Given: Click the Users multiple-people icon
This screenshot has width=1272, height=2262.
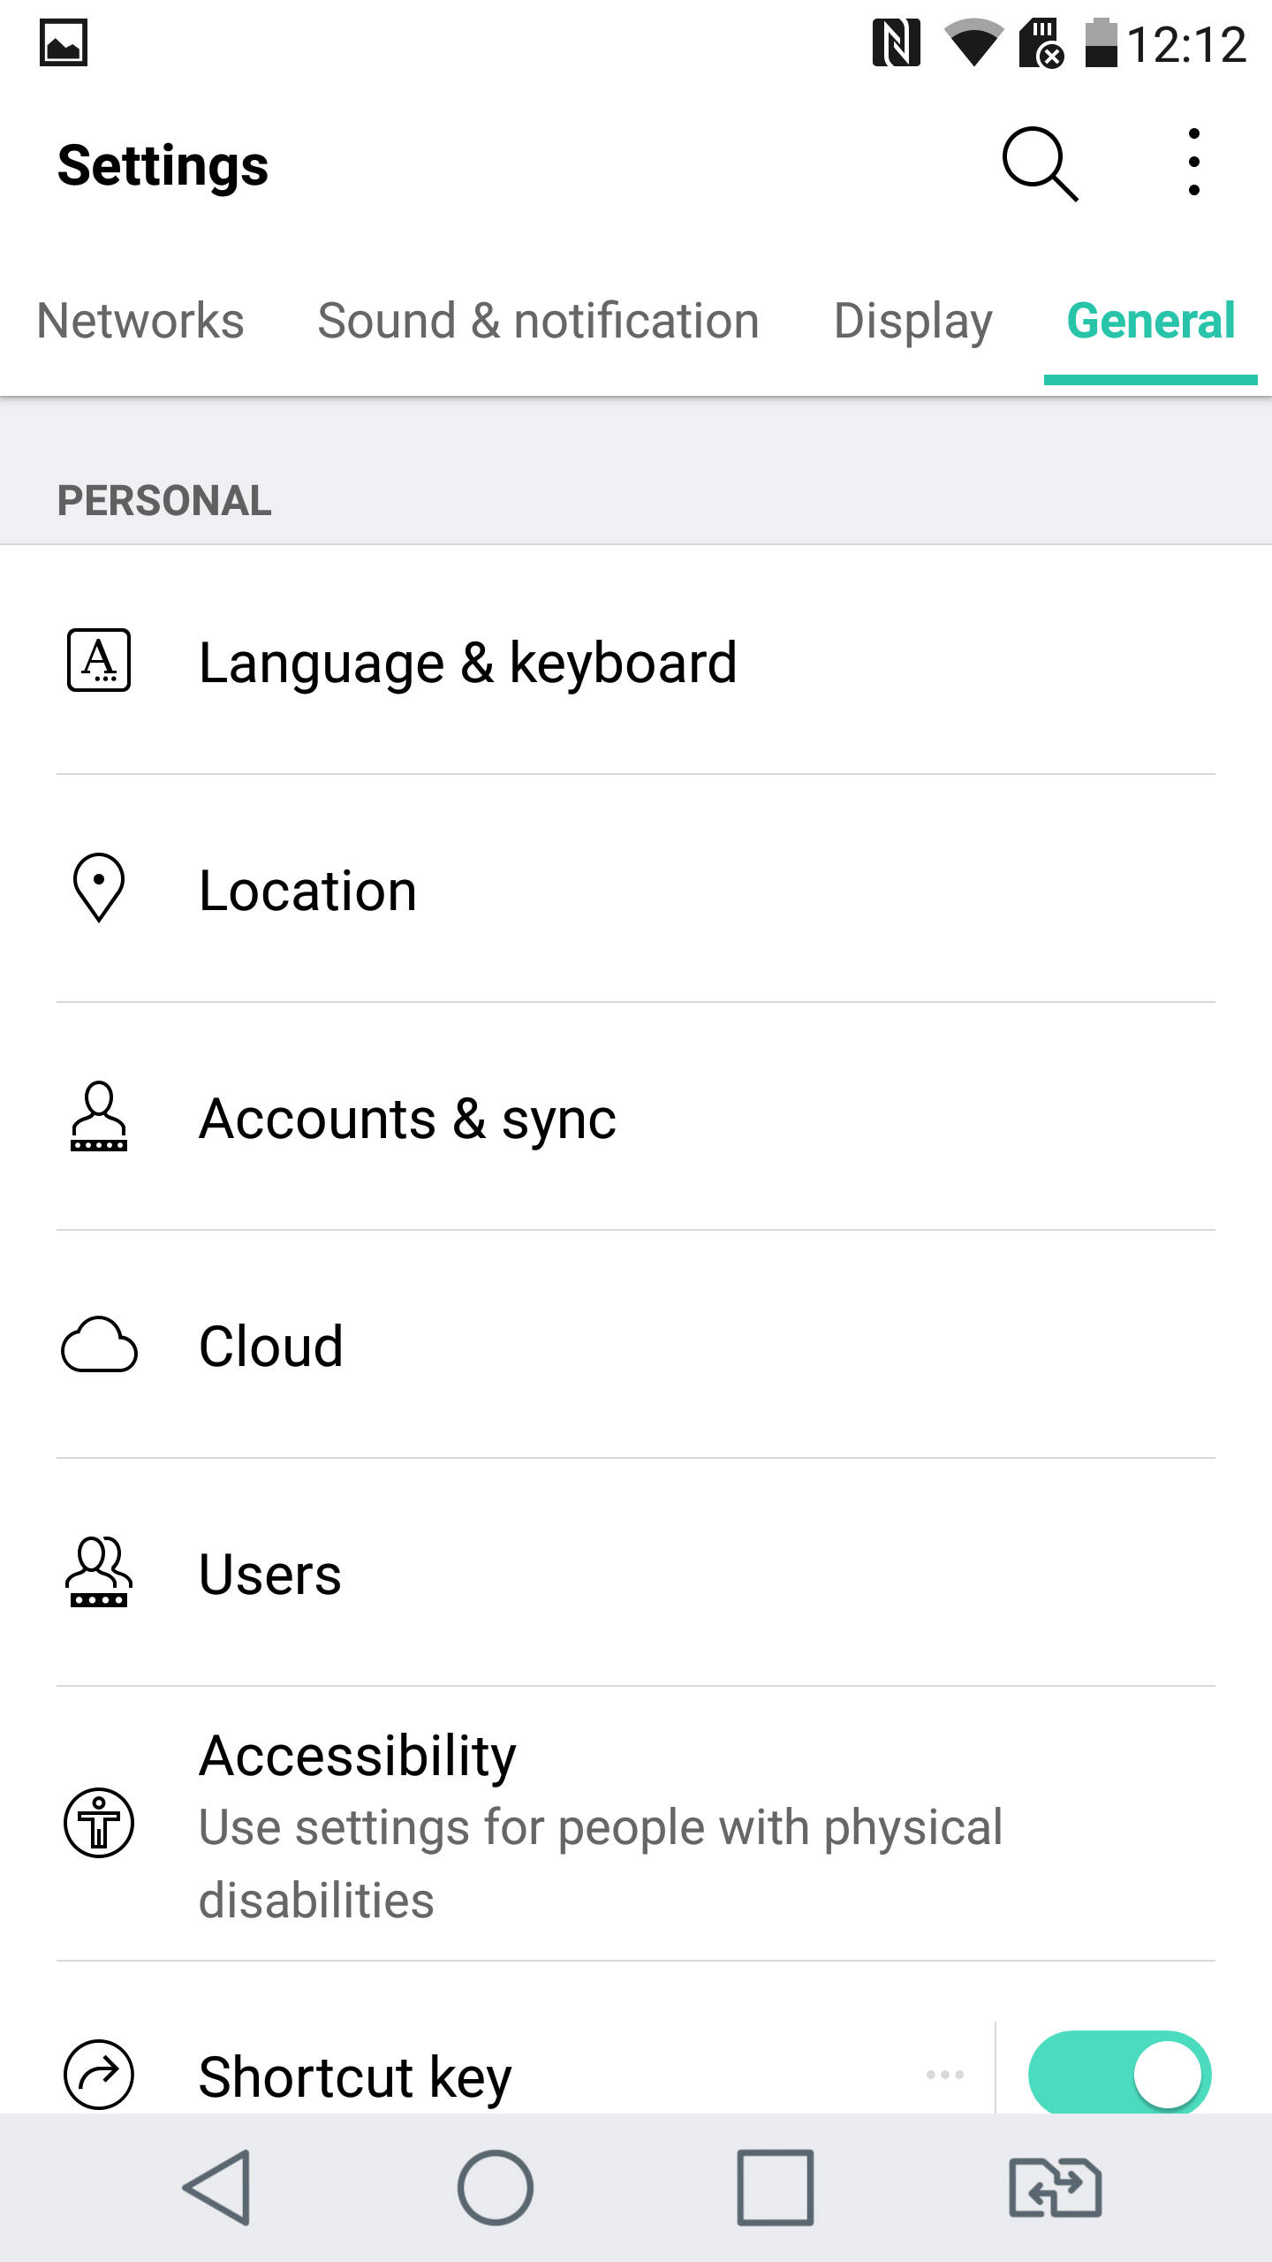Looking at the screenshot, I should click(97, 1574).
